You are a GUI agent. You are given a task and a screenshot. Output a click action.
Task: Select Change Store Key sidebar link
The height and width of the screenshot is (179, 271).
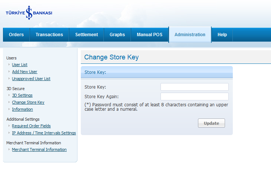point(28,102)
